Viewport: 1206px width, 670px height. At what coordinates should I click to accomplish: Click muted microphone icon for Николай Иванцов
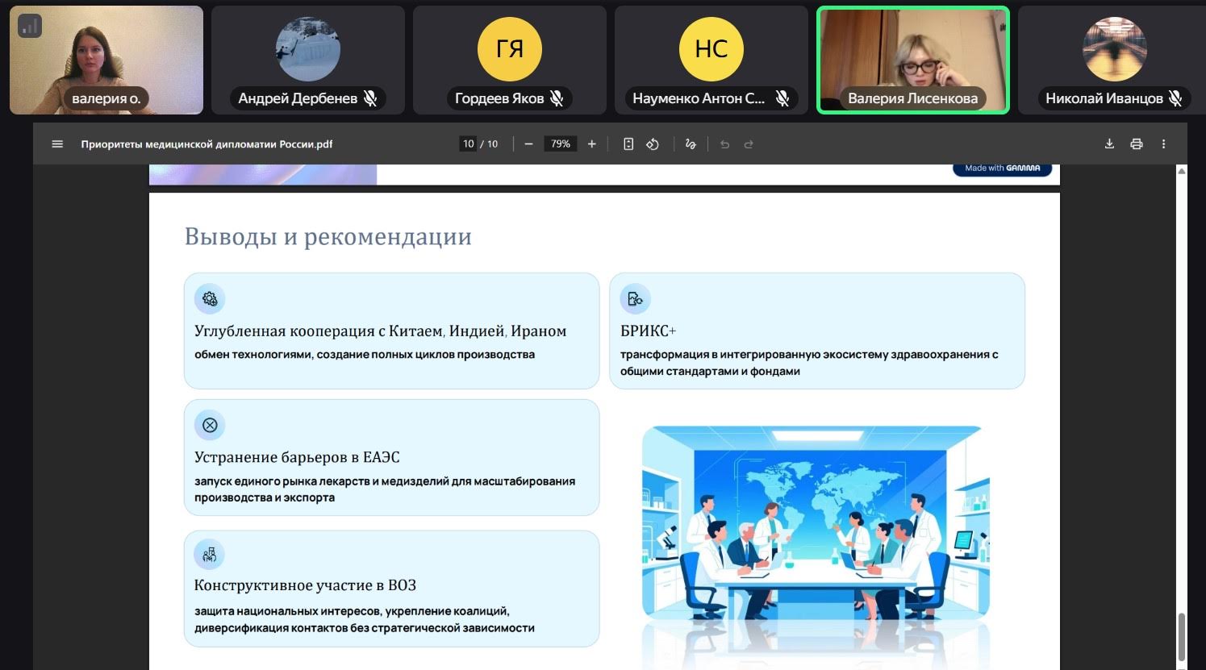coord(1175,98)
